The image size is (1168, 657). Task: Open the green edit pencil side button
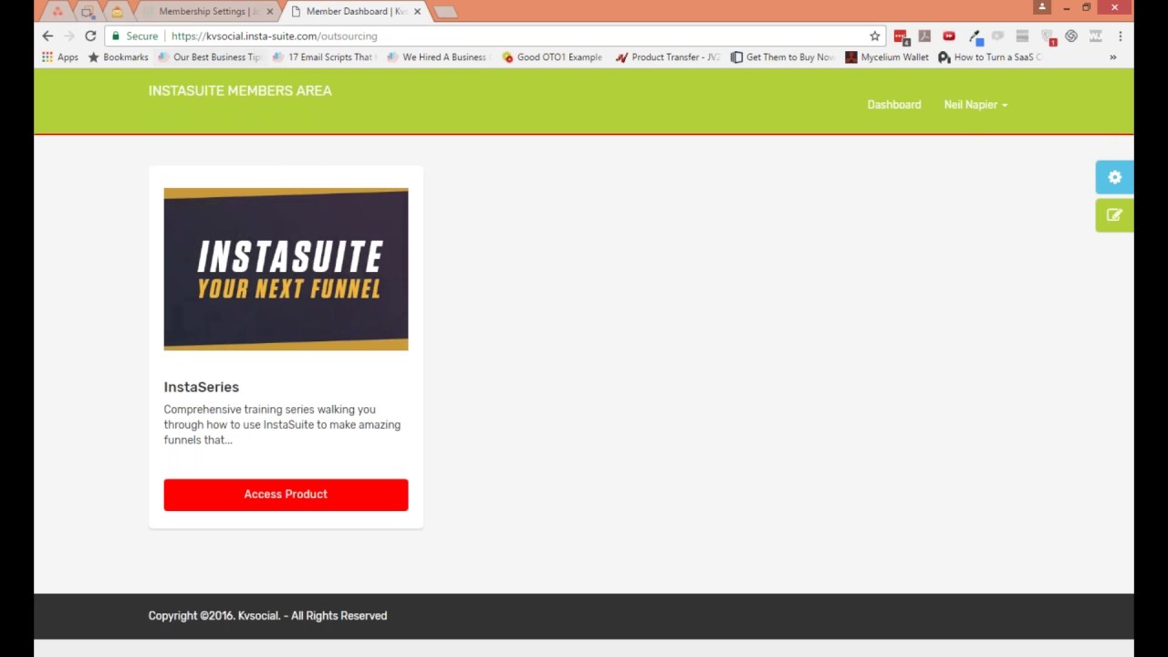(x=1114, y=215)
